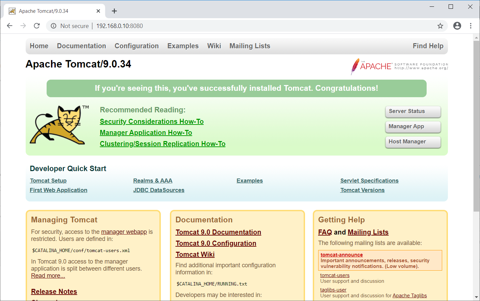Click the browser forward arrow
Viewport: 480px width, 301px height.
point(23,26)
